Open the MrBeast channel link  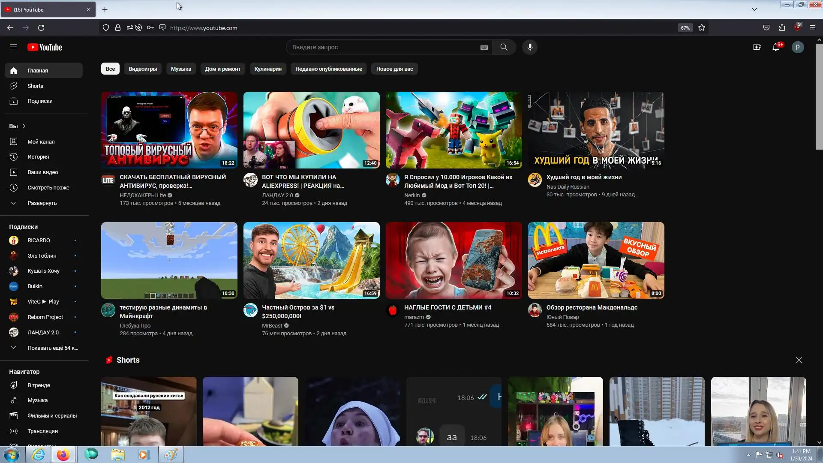click(272, 326)
